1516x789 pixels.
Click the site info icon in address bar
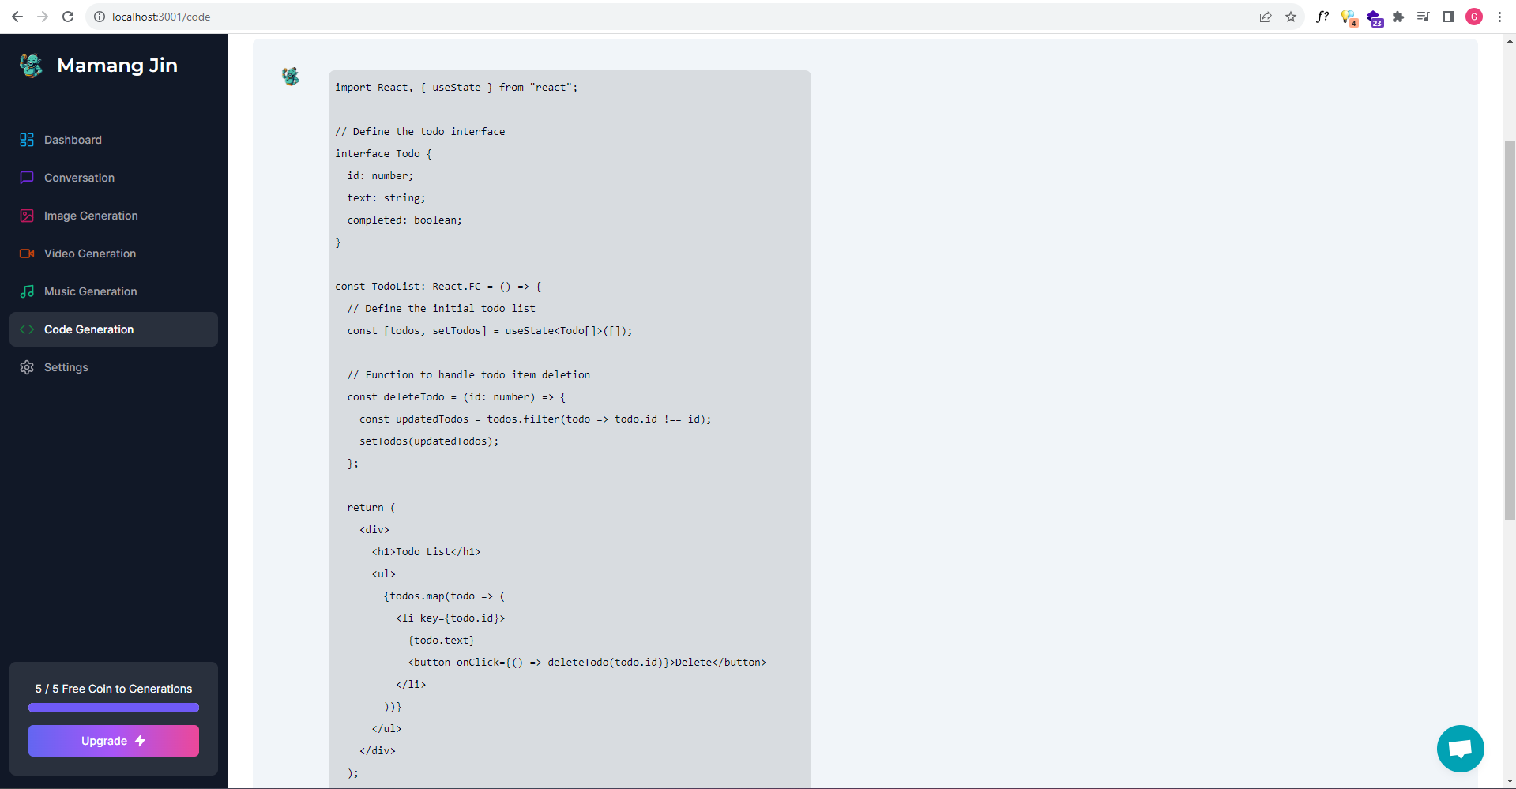point(100,17)
